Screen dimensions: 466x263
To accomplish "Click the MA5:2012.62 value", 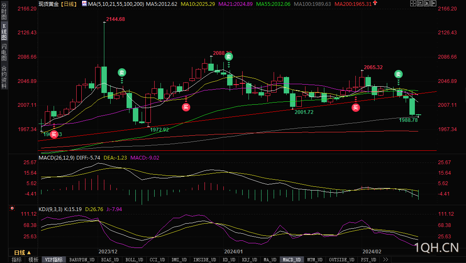I will [161, 4].
